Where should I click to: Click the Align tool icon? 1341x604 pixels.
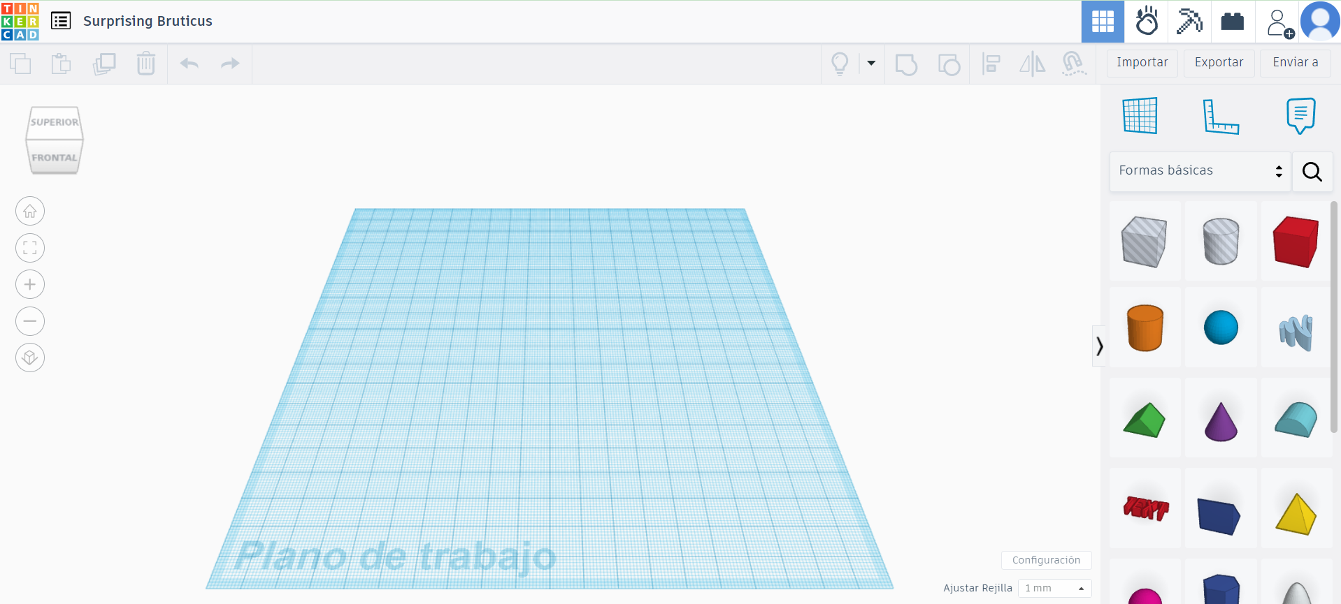(x=991, y=64)
